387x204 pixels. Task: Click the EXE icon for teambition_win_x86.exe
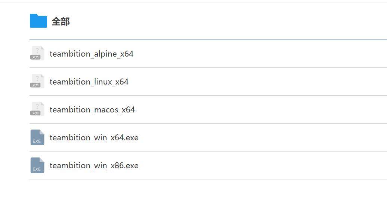[x=37, y=165]
